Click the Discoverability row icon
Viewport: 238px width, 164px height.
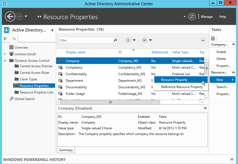click(x=61, y=87)
